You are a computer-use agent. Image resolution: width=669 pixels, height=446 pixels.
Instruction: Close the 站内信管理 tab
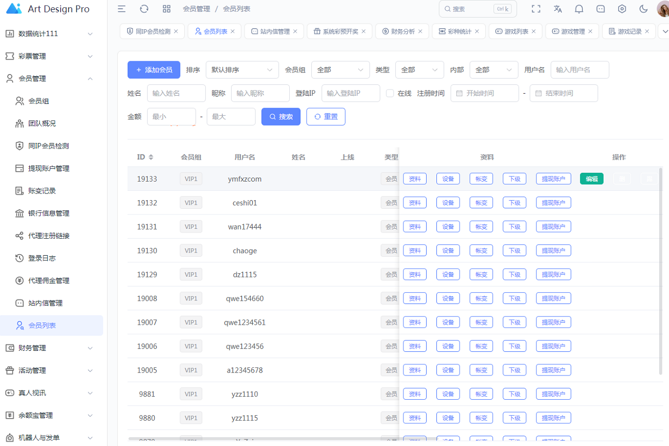click(x=295, y=31)
